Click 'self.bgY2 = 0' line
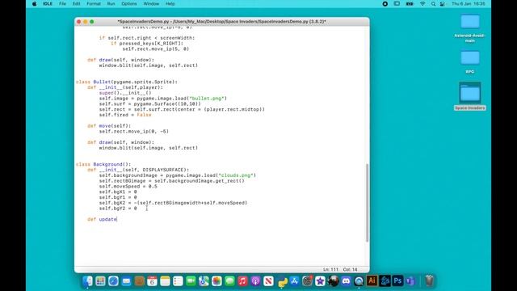The width and height of the screenshot is (517, 291). pyautogui.click(x=118, y=209)
